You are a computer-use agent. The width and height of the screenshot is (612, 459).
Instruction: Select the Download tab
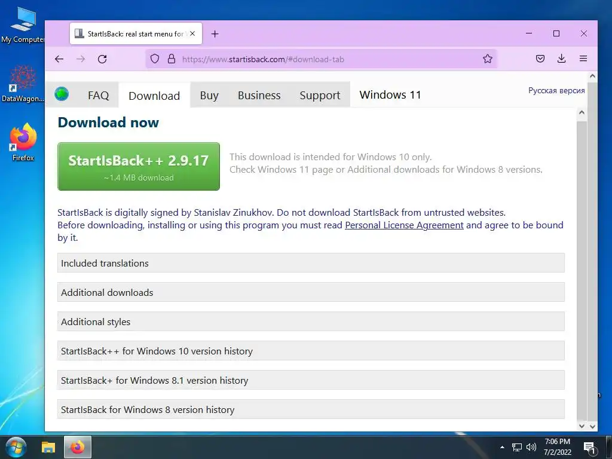click(x=154, y=95)
